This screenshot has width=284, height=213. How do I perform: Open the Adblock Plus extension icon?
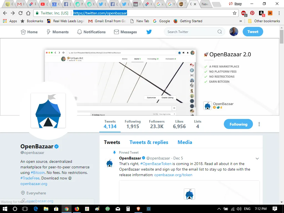244,13
